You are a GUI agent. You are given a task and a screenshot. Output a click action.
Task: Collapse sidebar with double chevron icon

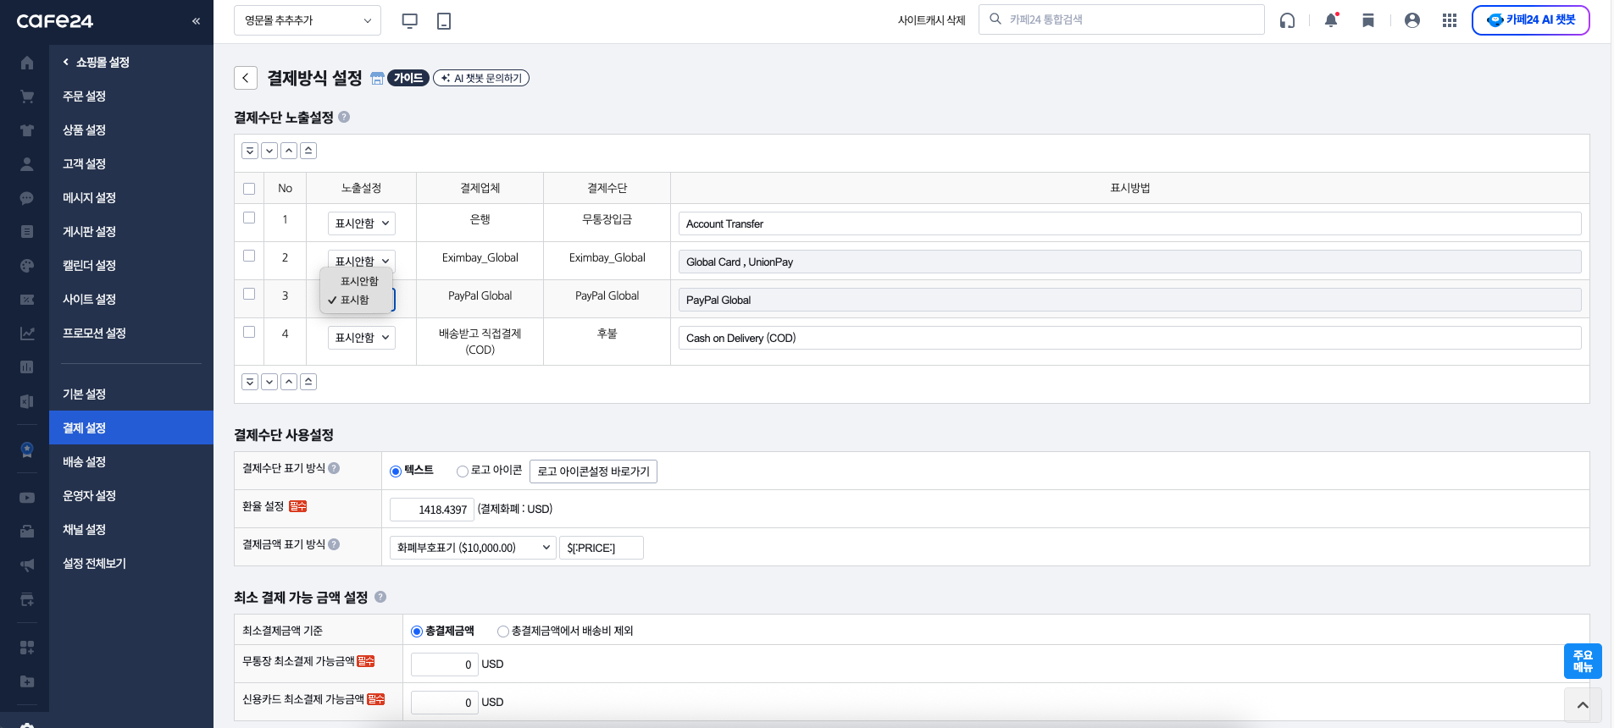click(196, 20)
